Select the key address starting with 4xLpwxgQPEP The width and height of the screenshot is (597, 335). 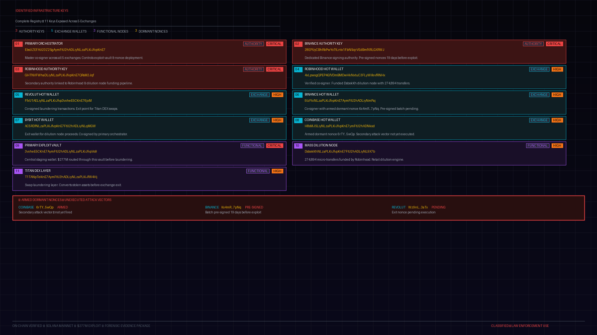[345, 75]
